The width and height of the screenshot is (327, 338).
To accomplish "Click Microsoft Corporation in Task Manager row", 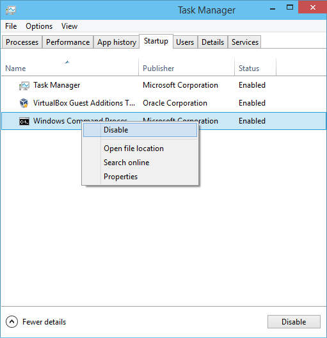I will click(180, 85).
